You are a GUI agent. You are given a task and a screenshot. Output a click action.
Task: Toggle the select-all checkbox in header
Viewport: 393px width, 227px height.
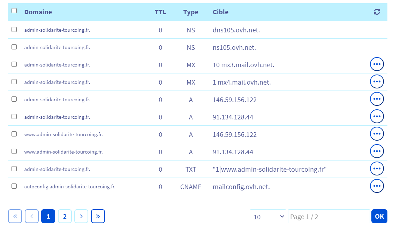tap(14, 11)
